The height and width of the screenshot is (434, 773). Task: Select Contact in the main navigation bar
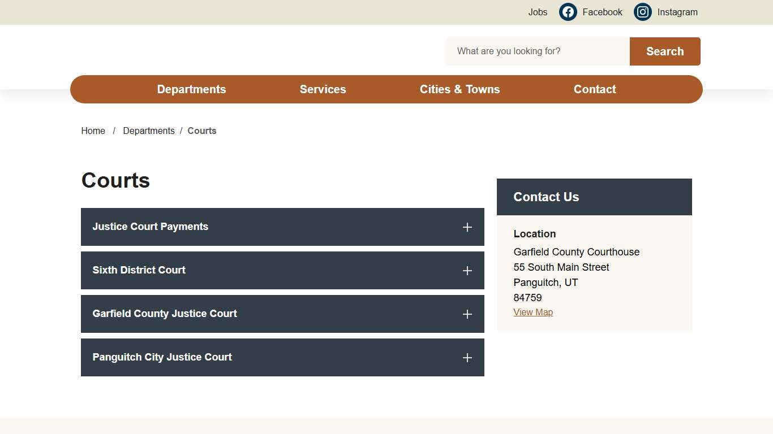point(595,89)
